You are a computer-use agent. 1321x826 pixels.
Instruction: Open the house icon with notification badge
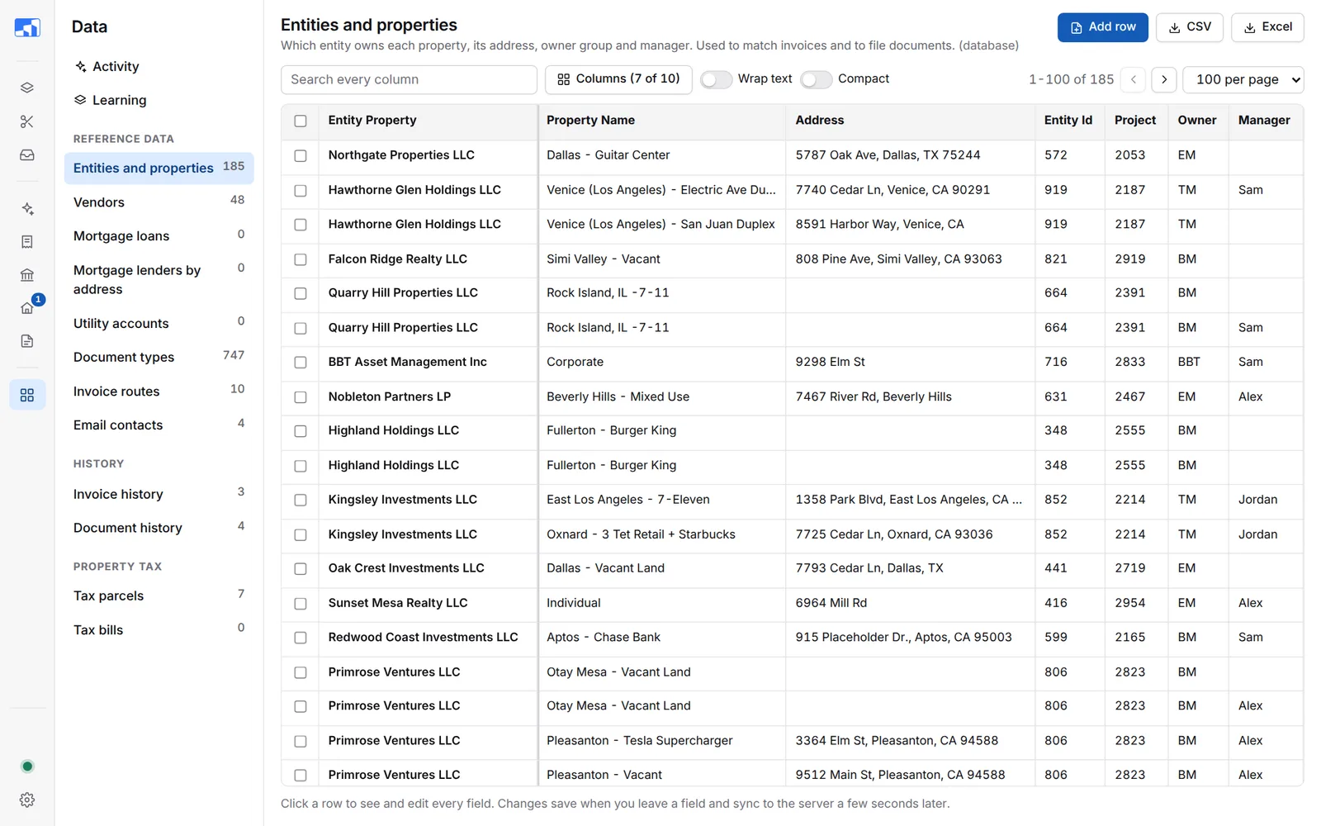pos(27,307)
